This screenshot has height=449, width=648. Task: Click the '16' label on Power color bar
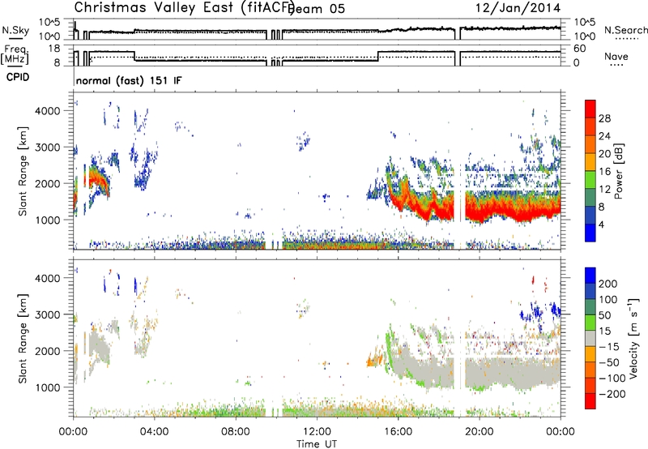point(604,172)
